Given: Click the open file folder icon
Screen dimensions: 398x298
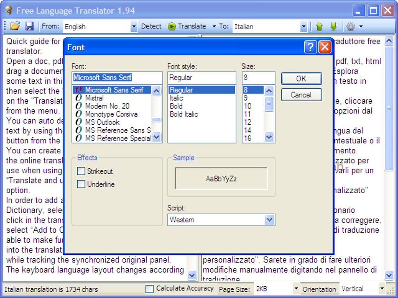Looking at the screenshot, I should [15, 26].
